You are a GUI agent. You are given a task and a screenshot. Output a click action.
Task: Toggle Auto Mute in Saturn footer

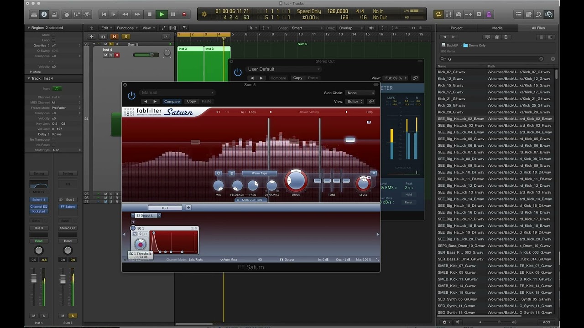[229, 260]
